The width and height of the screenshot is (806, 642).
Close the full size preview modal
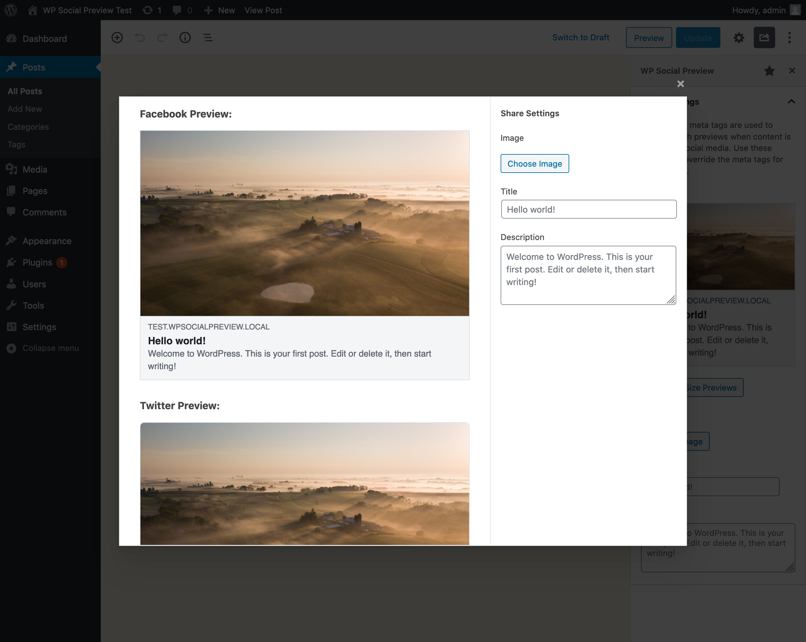[x=680, y=84]
